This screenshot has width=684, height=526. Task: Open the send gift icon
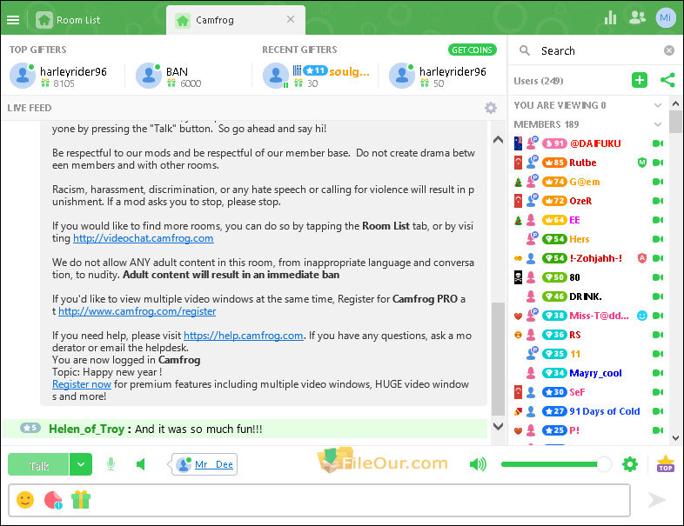(81, 500)
